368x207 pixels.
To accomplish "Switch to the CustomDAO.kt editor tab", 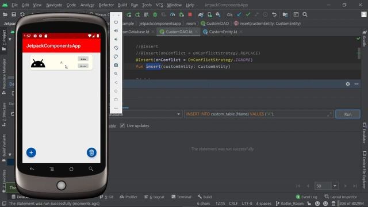I will [179, 32].
